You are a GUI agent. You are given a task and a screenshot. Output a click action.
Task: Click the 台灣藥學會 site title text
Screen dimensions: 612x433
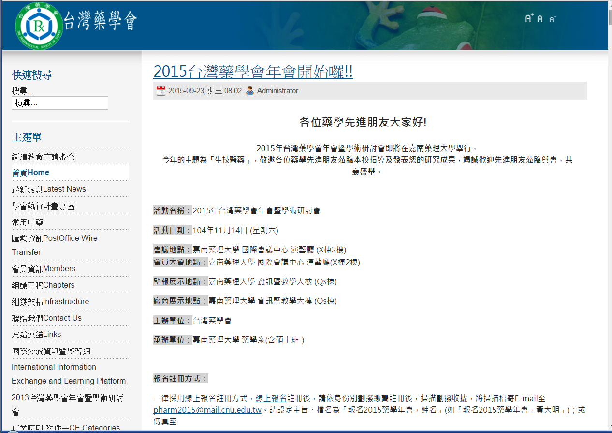(x=101, y=22)
